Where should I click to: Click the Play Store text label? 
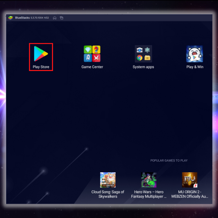(41, 67)
